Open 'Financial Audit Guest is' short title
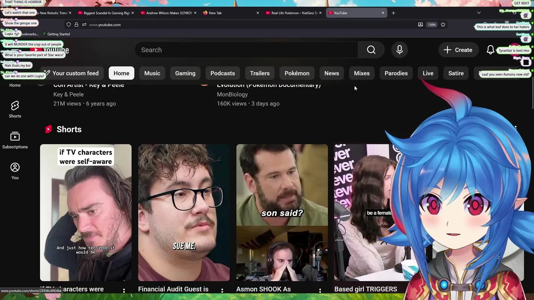This screenshot has height=300, width=534. (173, 289)
